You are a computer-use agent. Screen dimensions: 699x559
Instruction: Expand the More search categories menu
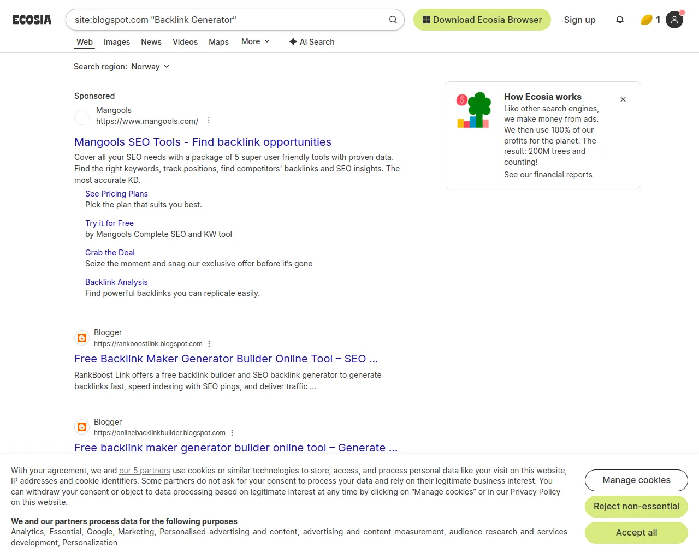point(256,41)
